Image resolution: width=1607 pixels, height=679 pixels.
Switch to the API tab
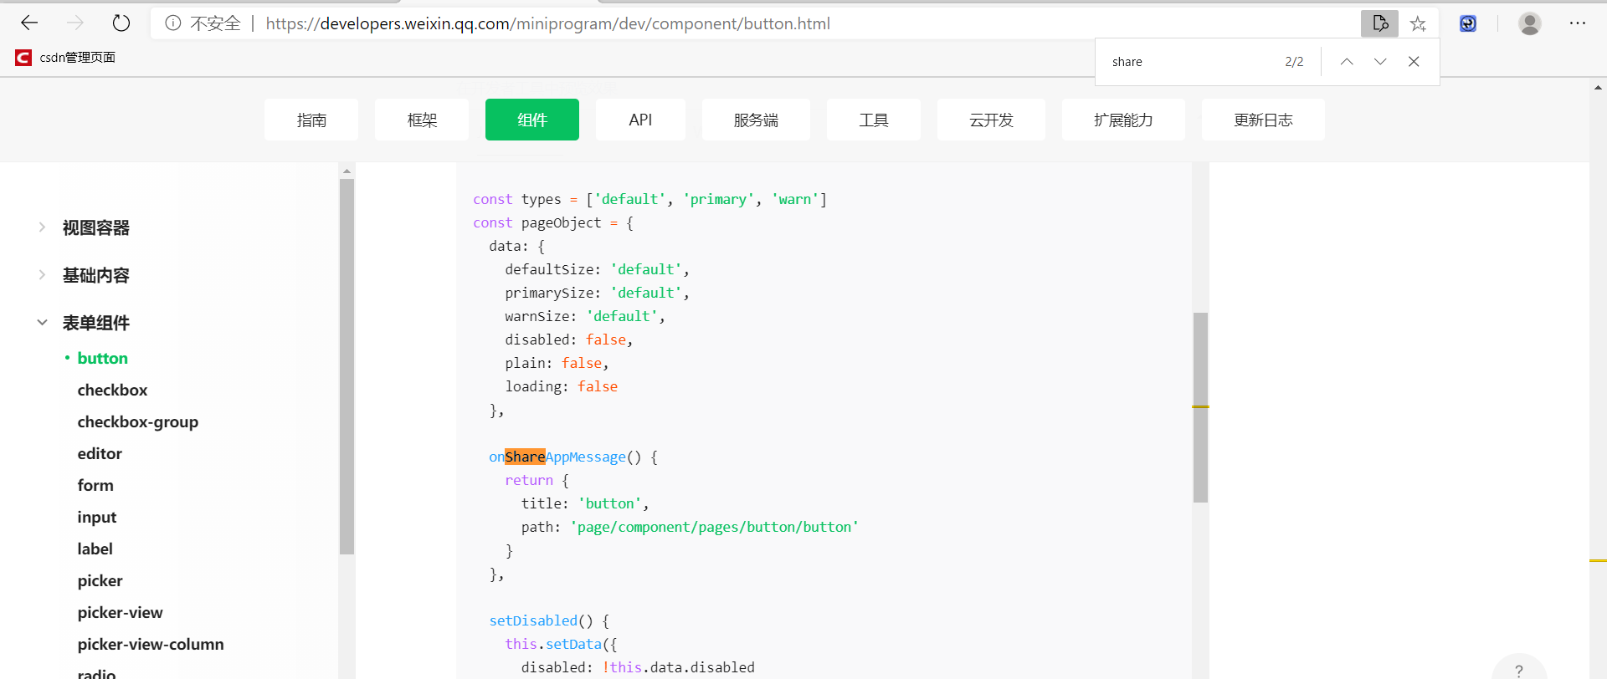pyautogui.click(x=640, y=120)
